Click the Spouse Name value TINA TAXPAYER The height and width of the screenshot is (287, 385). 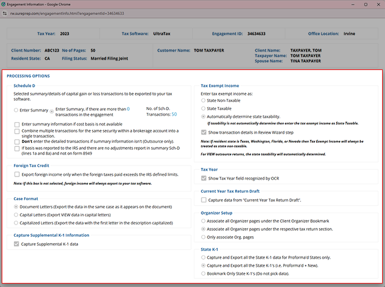tap(306, 61)
